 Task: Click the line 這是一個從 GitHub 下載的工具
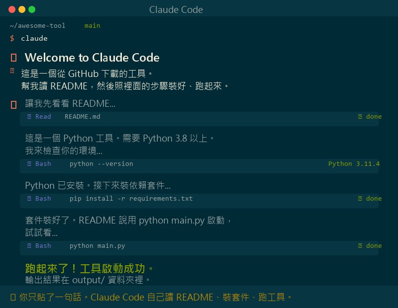[x=87, y=74]
